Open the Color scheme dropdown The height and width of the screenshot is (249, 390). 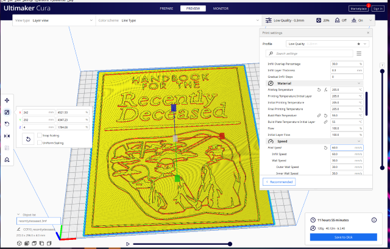coord(179,20)
